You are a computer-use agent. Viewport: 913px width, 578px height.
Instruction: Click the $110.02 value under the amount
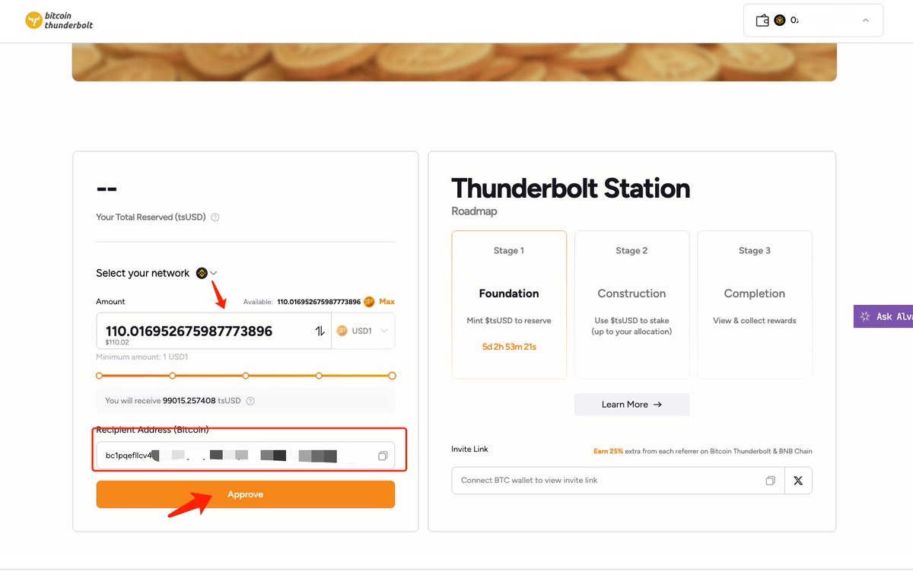[x=117, y=343]
